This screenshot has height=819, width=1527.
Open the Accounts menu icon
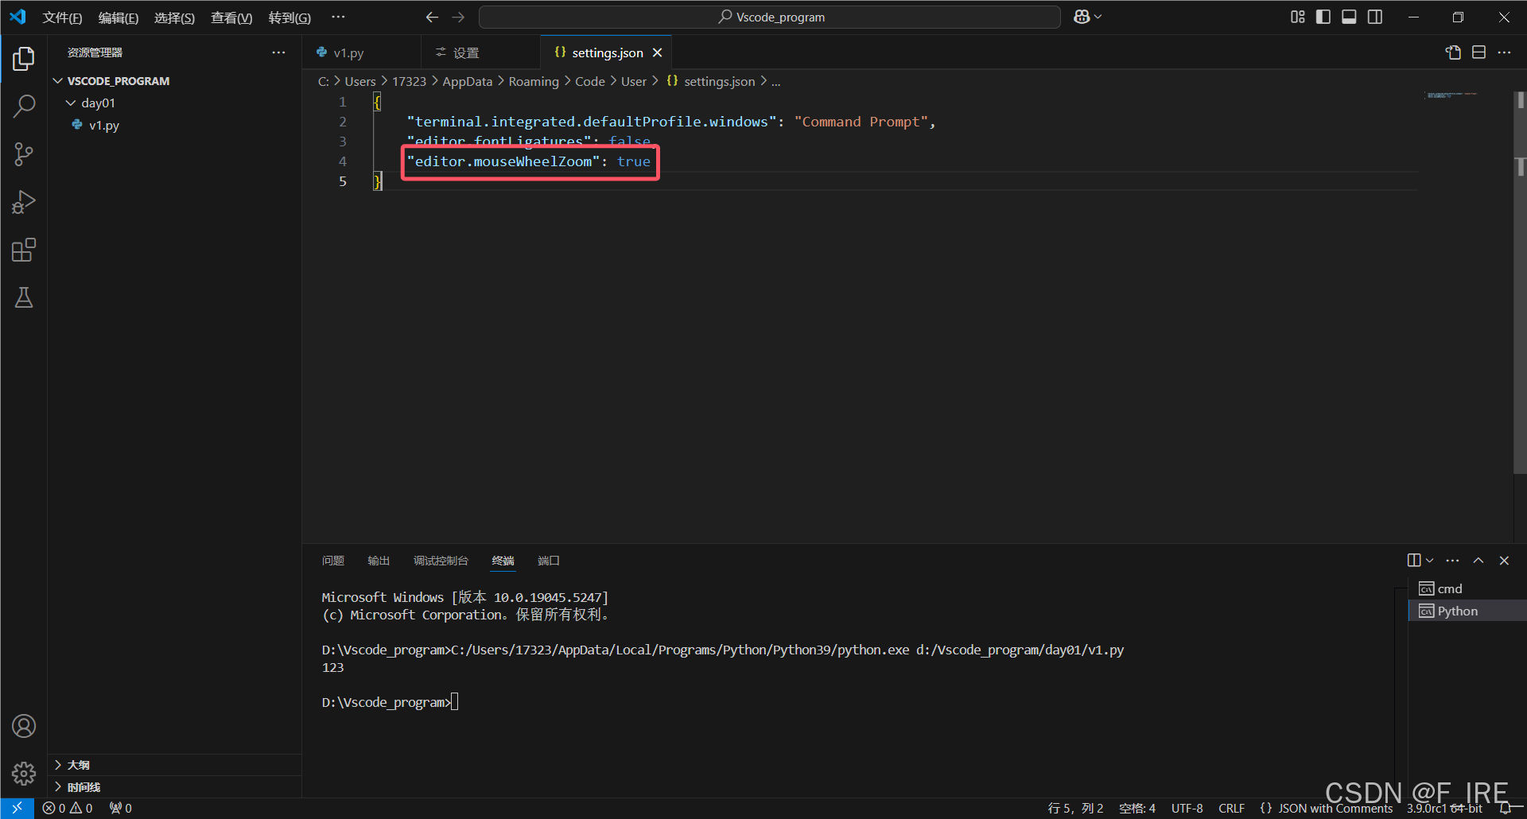24,726
